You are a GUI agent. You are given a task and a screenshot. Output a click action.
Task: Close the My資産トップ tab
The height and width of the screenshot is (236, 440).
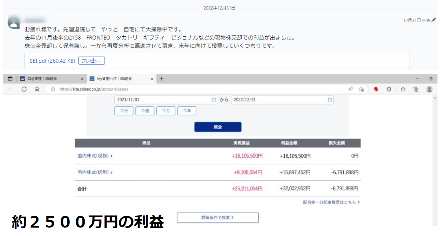[152, 79]
